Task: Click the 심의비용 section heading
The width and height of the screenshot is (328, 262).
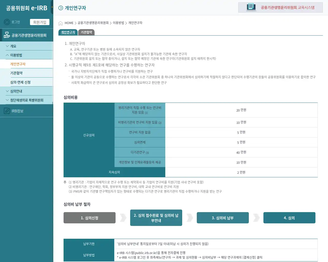Action: pyautogui.click(x=70, y=97)
